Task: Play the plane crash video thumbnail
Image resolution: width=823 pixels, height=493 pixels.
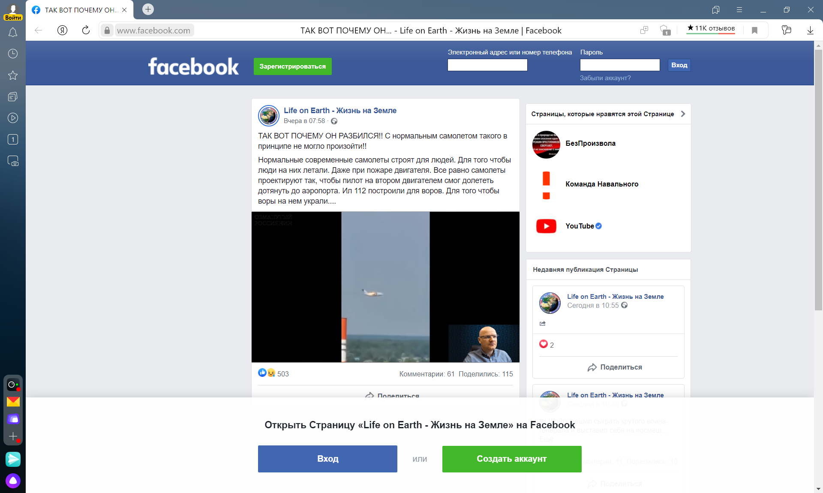Action: (385, 287)
